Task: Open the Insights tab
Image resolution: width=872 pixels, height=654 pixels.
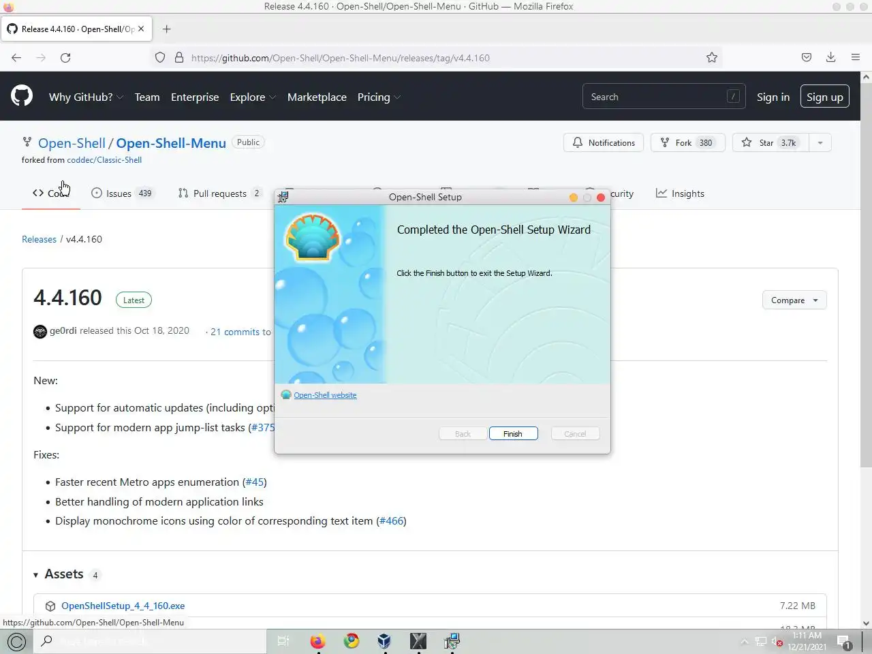Action: 680,193
